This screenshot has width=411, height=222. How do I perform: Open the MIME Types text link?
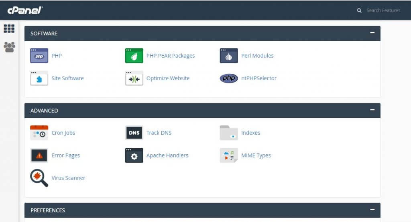(256, 155)
